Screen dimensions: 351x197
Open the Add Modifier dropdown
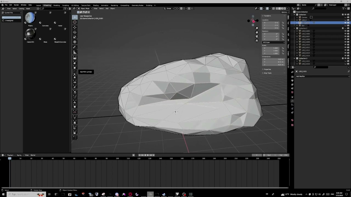tap(322, 76)
